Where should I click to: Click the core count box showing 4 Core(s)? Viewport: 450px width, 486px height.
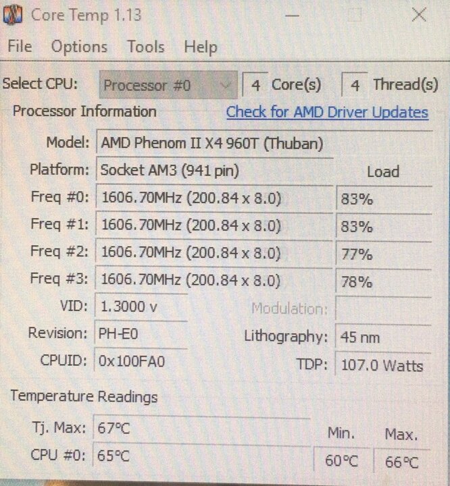tap(255, 85)
